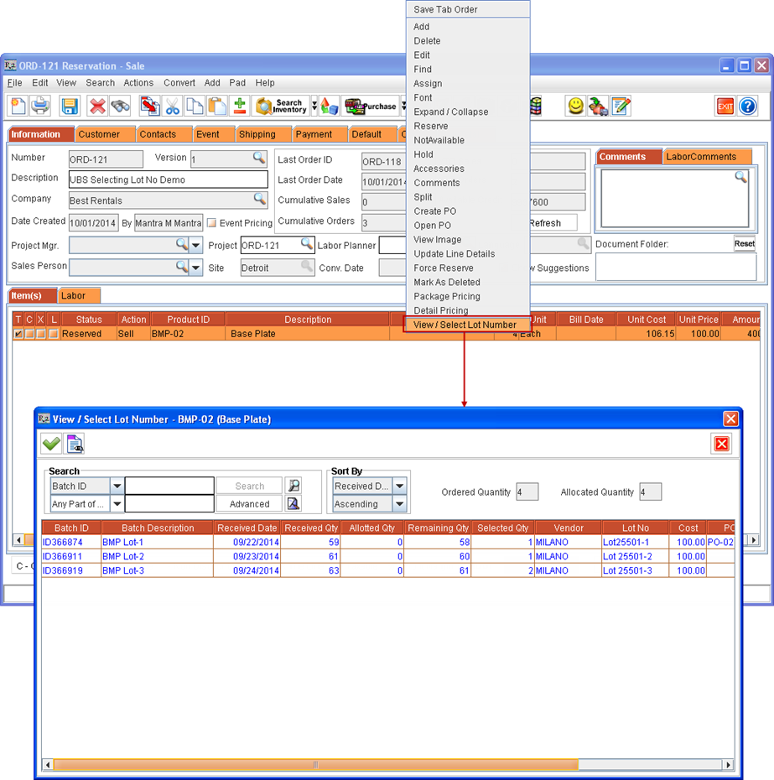This screenshot has width=774, height=780.
Task: Enable the Event Pricing checkbox
Action: pos(211,223)
